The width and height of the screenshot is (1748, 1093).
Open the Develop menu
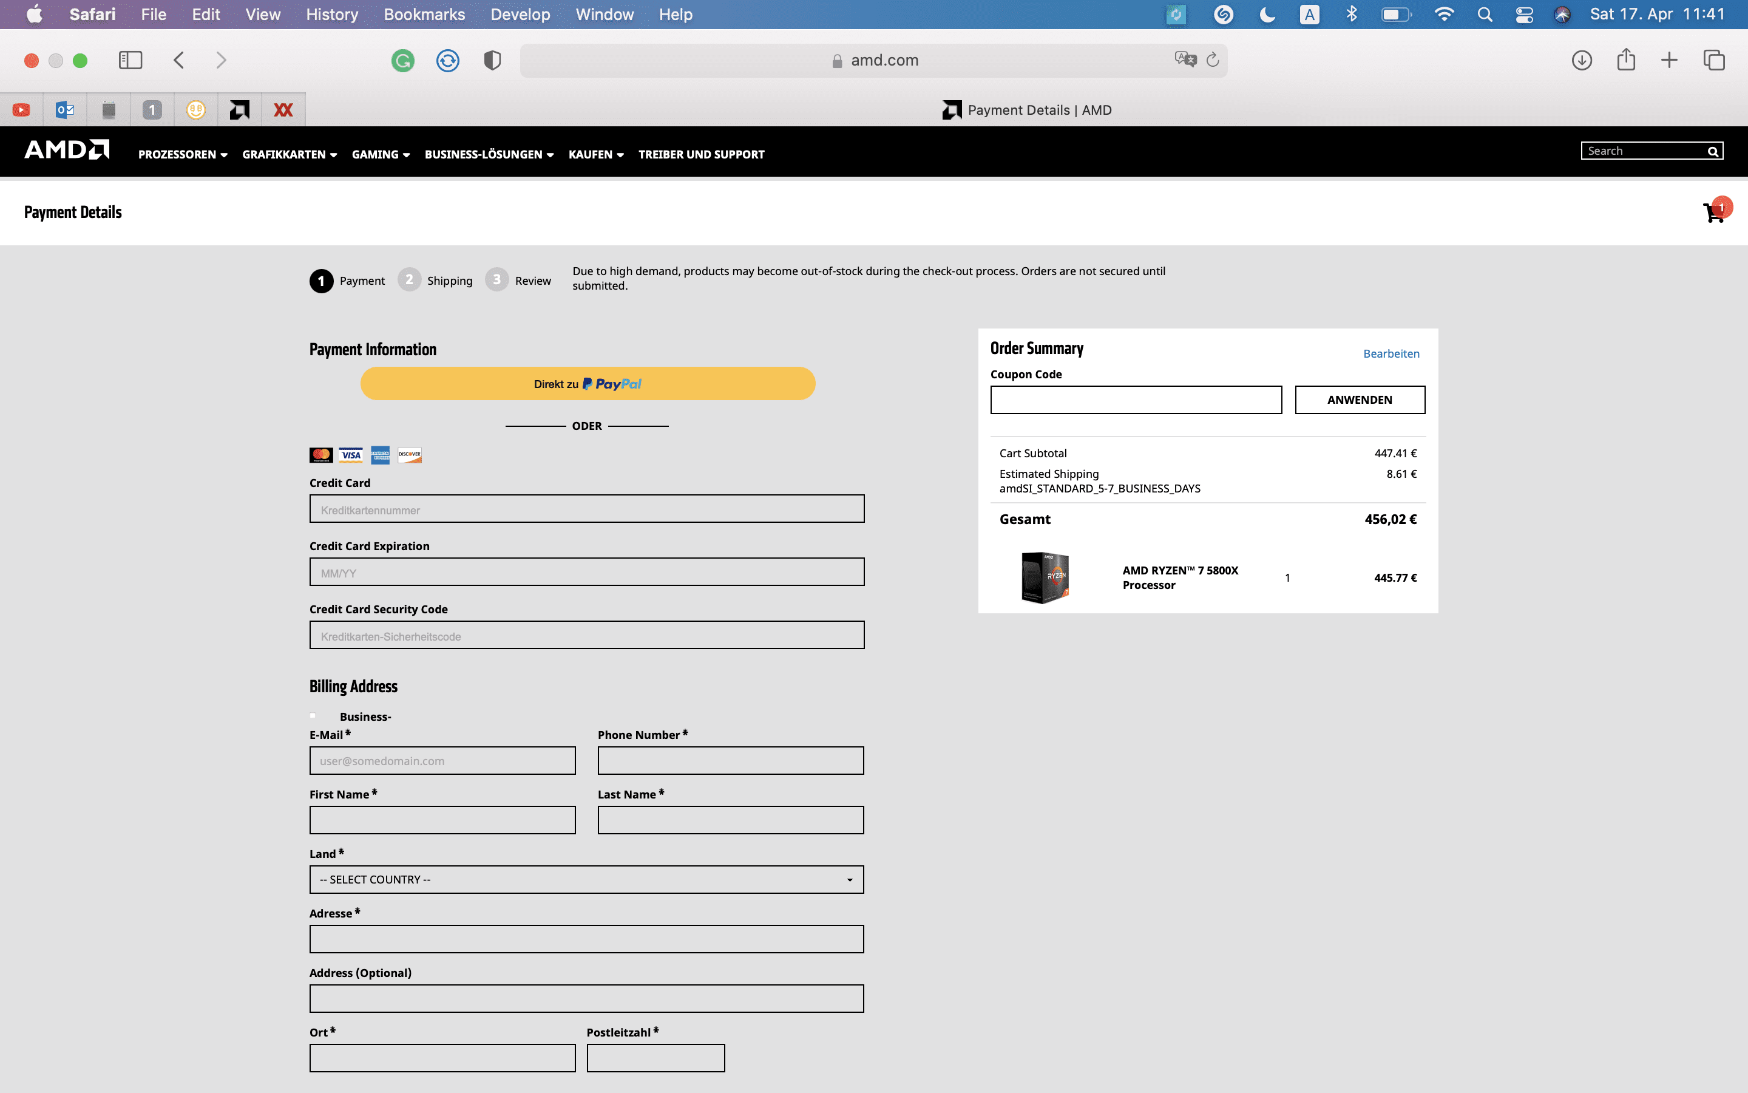coord(520,15)
